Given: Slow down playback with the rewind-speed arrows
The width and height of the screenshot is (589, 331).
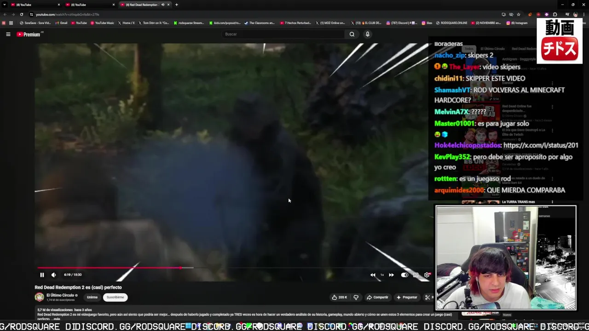Looking at the screenshot, I should pos(373,275).
